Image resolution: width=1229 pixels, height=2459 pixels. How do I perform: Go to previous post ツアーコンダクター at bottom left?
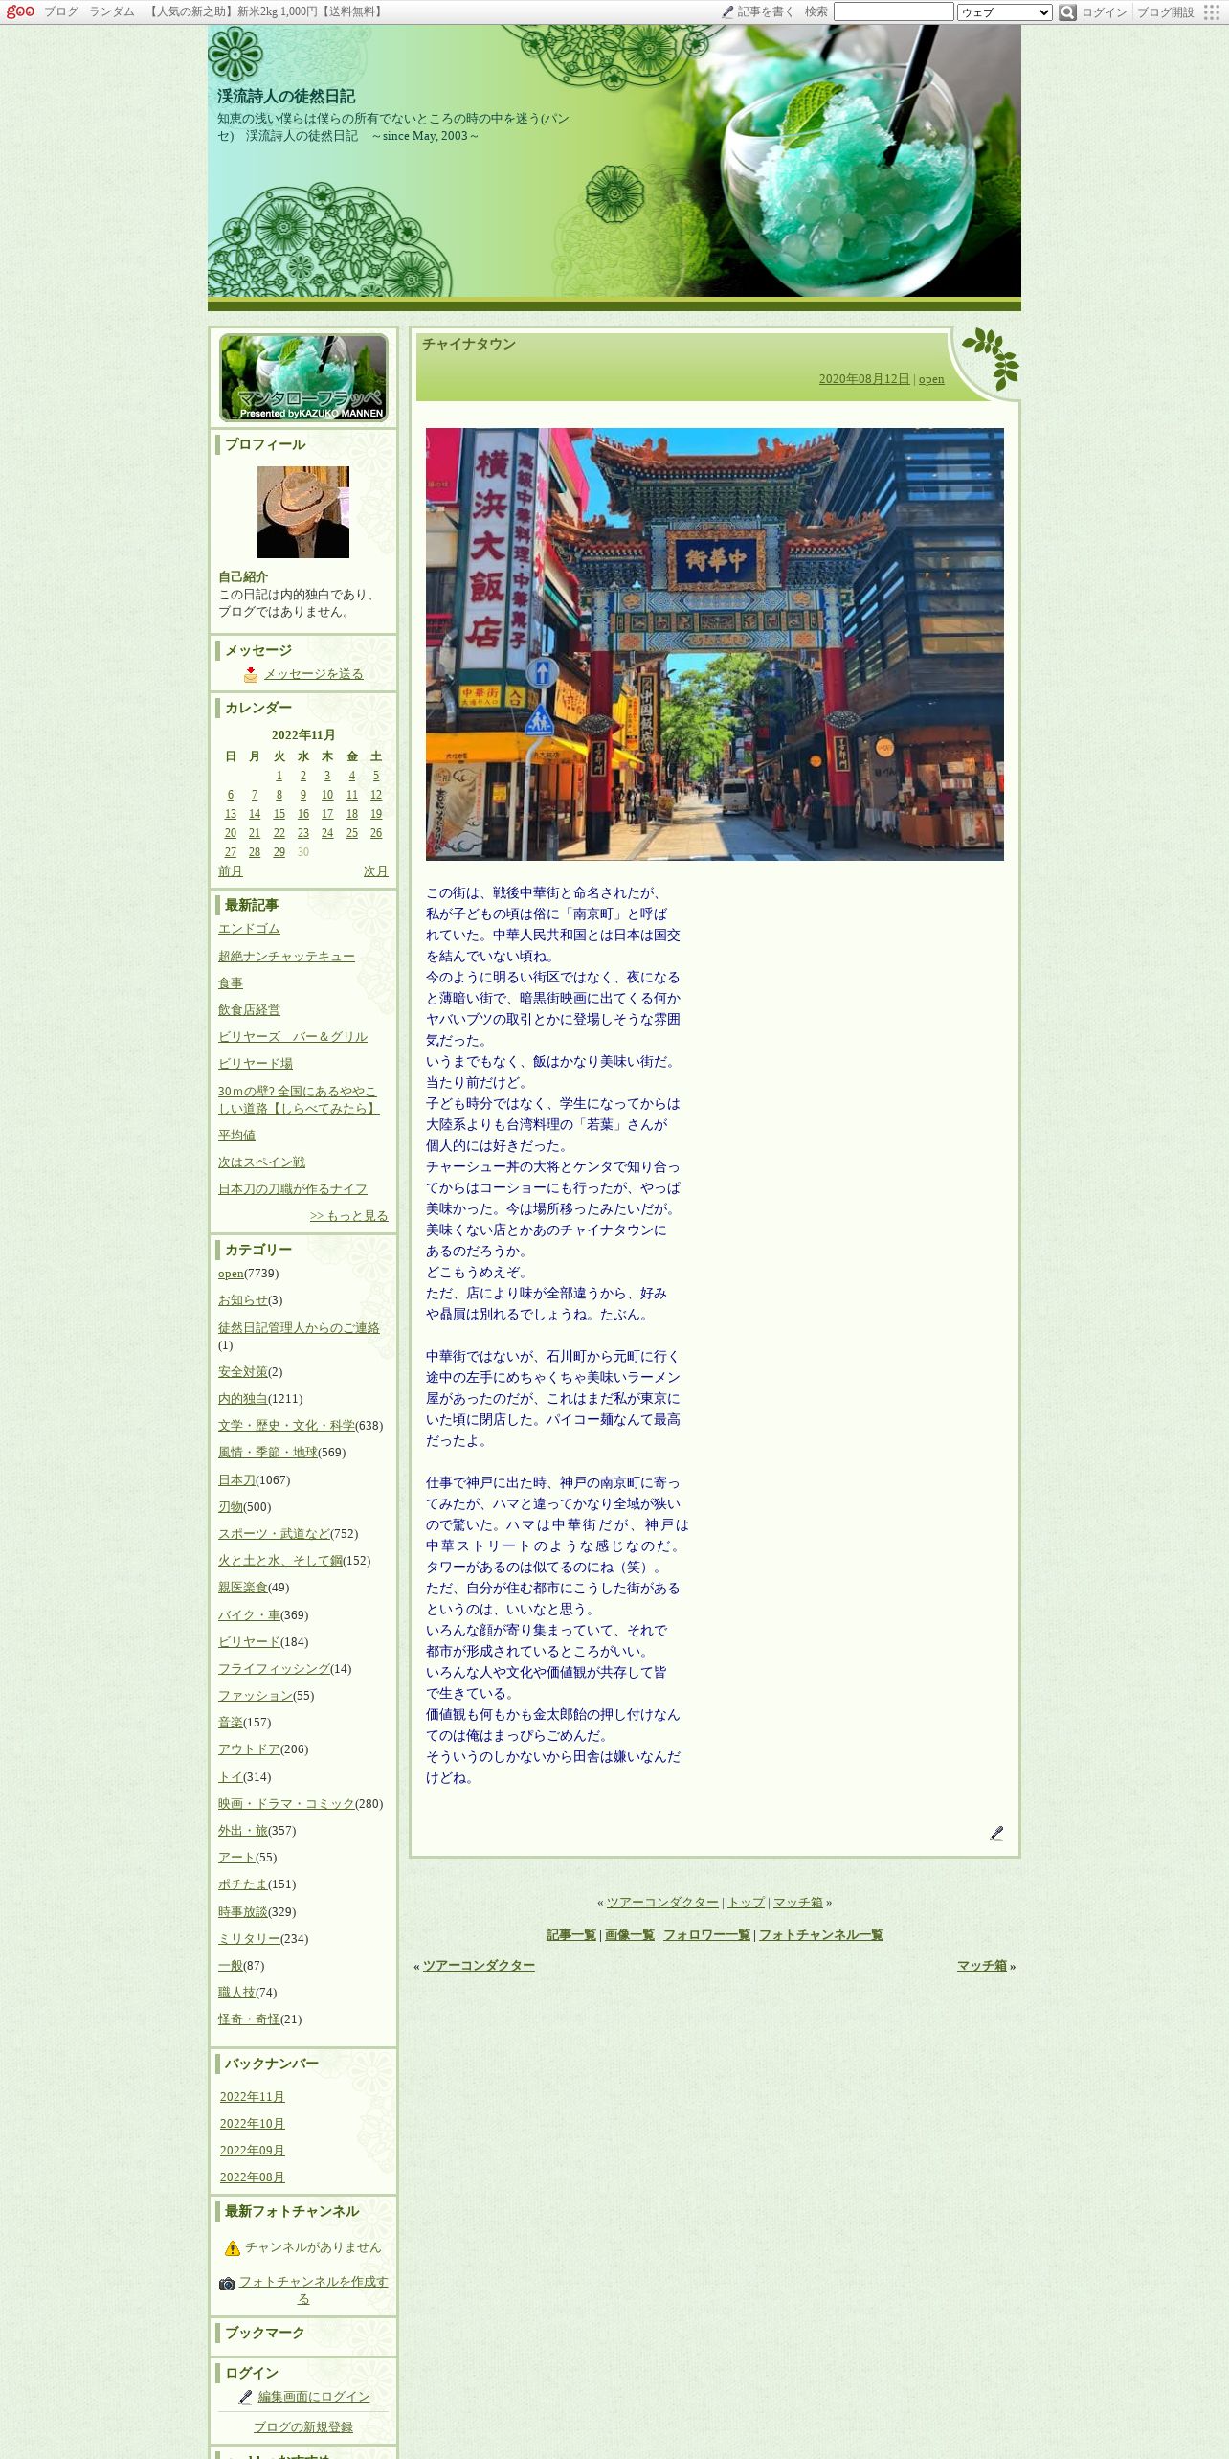479,1966
